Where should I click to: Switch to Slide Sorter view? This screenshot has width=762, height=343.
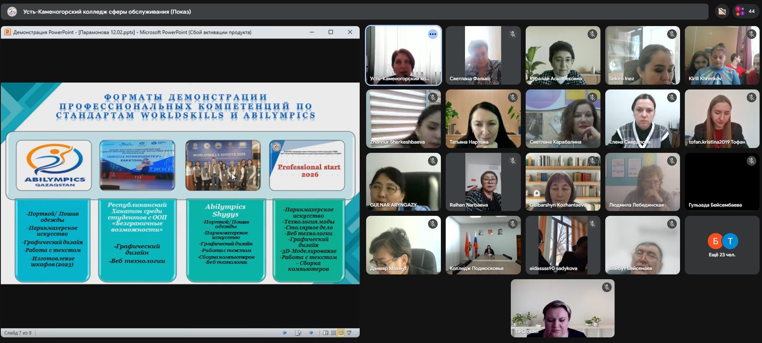pos(333,333)
